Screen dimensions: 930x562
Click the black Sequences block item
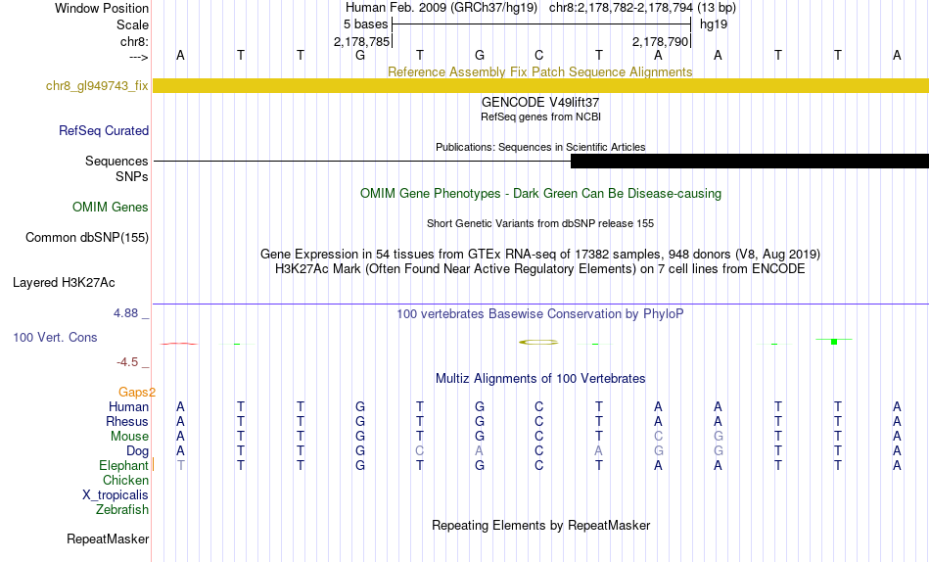pyautogui.click(x=750, y=161)
